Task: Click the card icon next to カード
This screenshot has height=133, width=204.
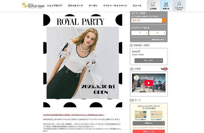Action: click(132, 100)
